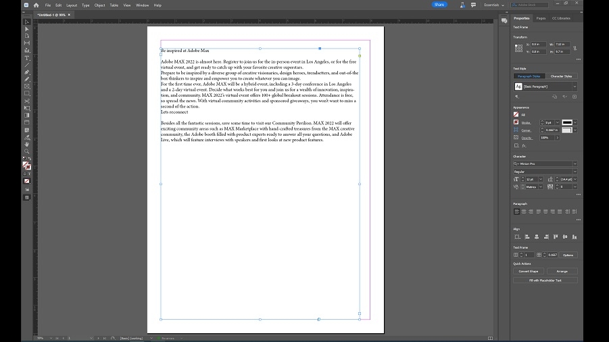Select the Zoom tool
This screenshot has height=342, width=609.
[27, 151]
